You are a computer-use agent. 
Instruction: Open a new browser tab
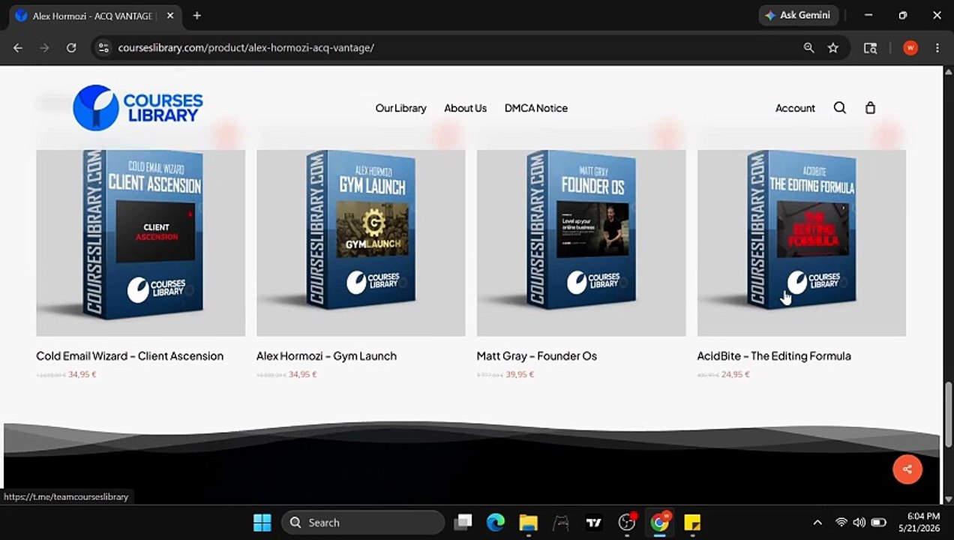[196, 15]
